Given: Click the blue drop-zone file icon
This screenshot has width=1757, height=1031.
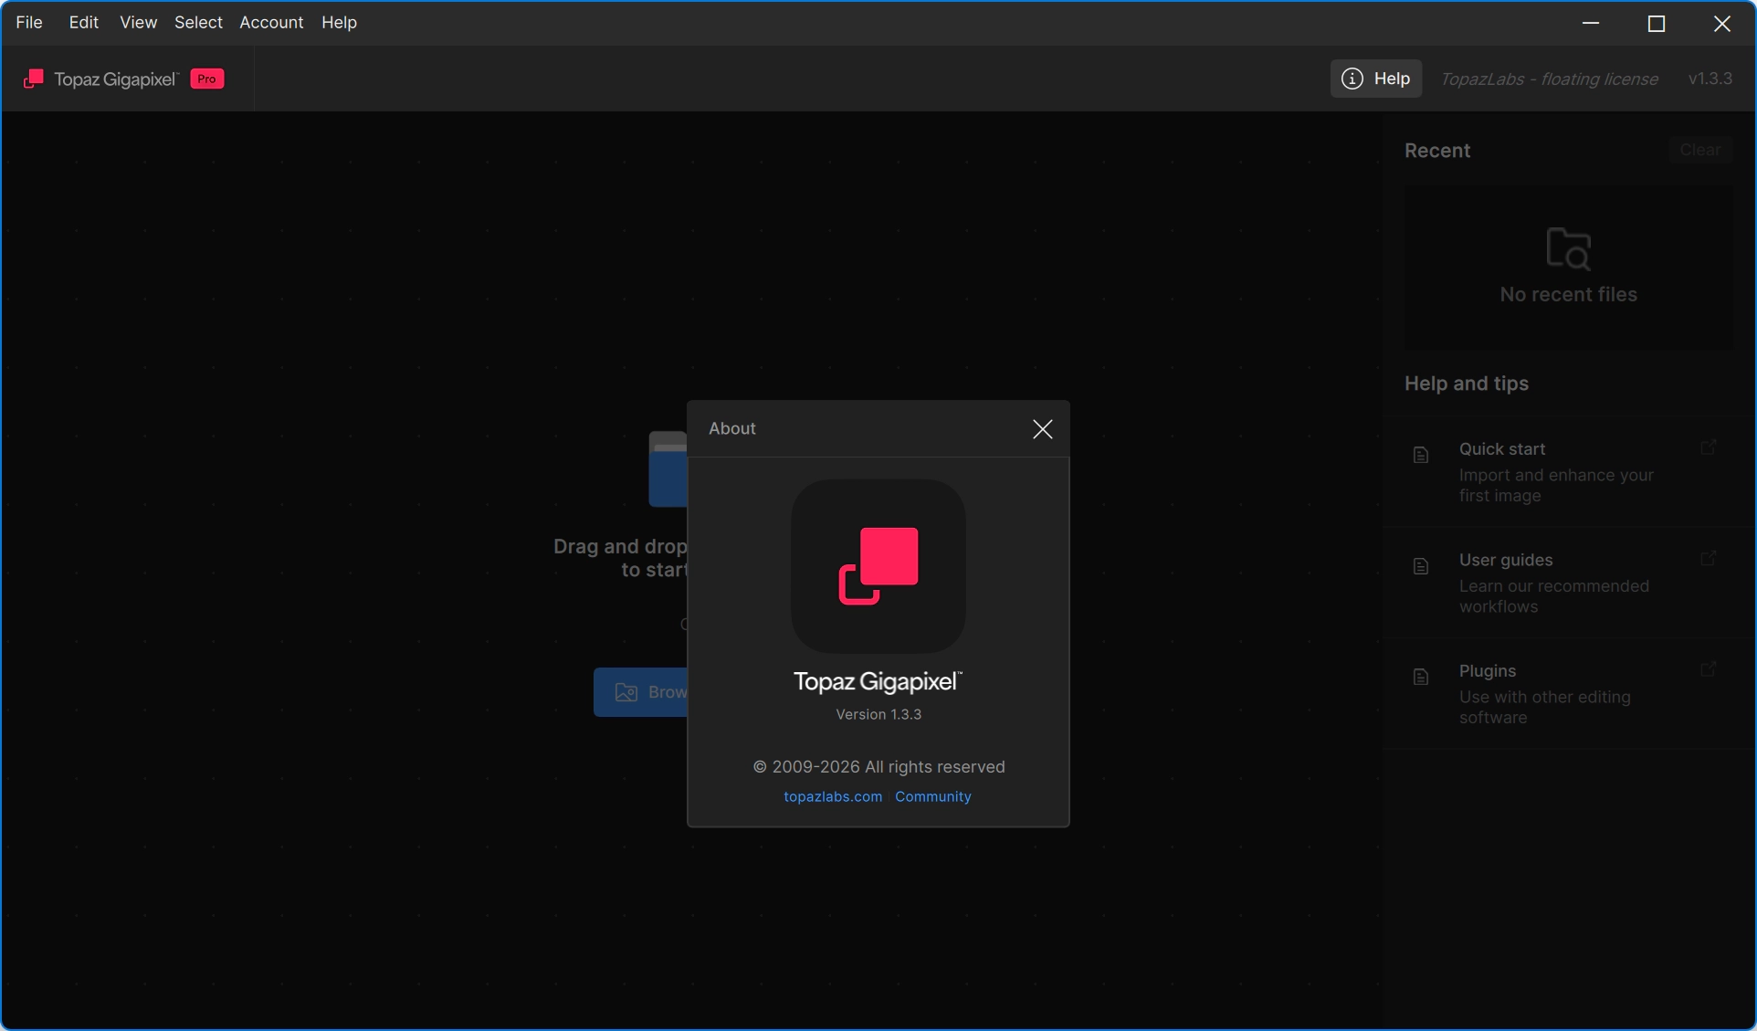Looking at the screenshot, I should (668, 468).
